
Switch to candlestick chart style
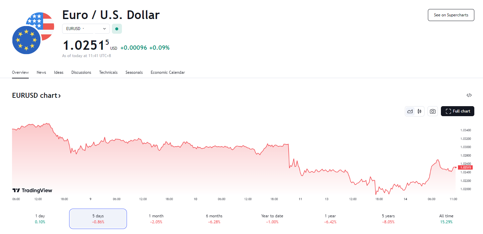(x=420, y=111)
